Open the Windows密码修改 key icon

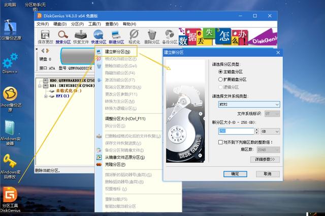click(x=10, y=166)
